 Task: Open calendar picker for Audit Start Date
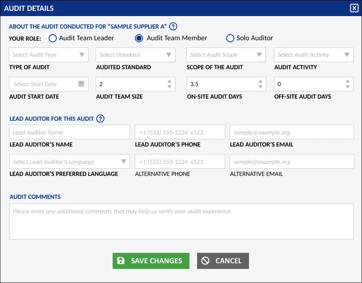pos(81,84)
